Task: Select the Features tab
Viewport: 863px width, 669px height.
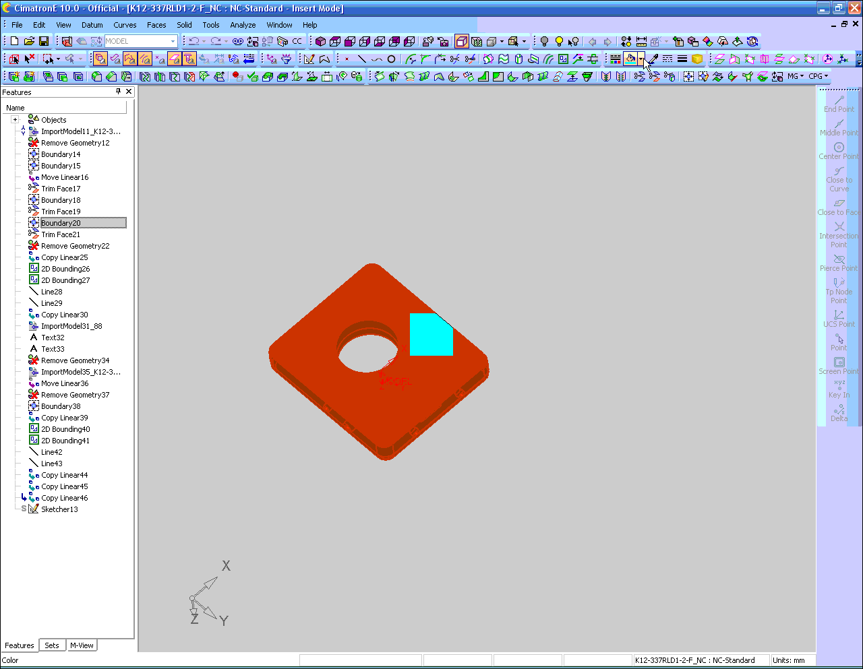Action: 20,645
